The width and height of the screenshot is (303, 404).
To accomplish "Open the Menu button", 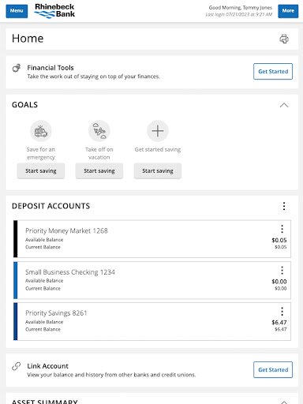I will [x=17, y=11].
